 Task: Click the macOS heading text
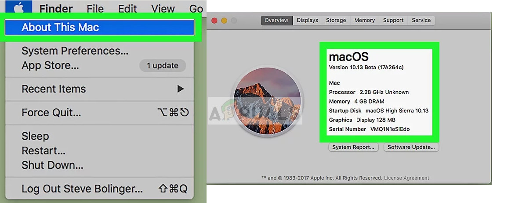[x=348, y=57]
